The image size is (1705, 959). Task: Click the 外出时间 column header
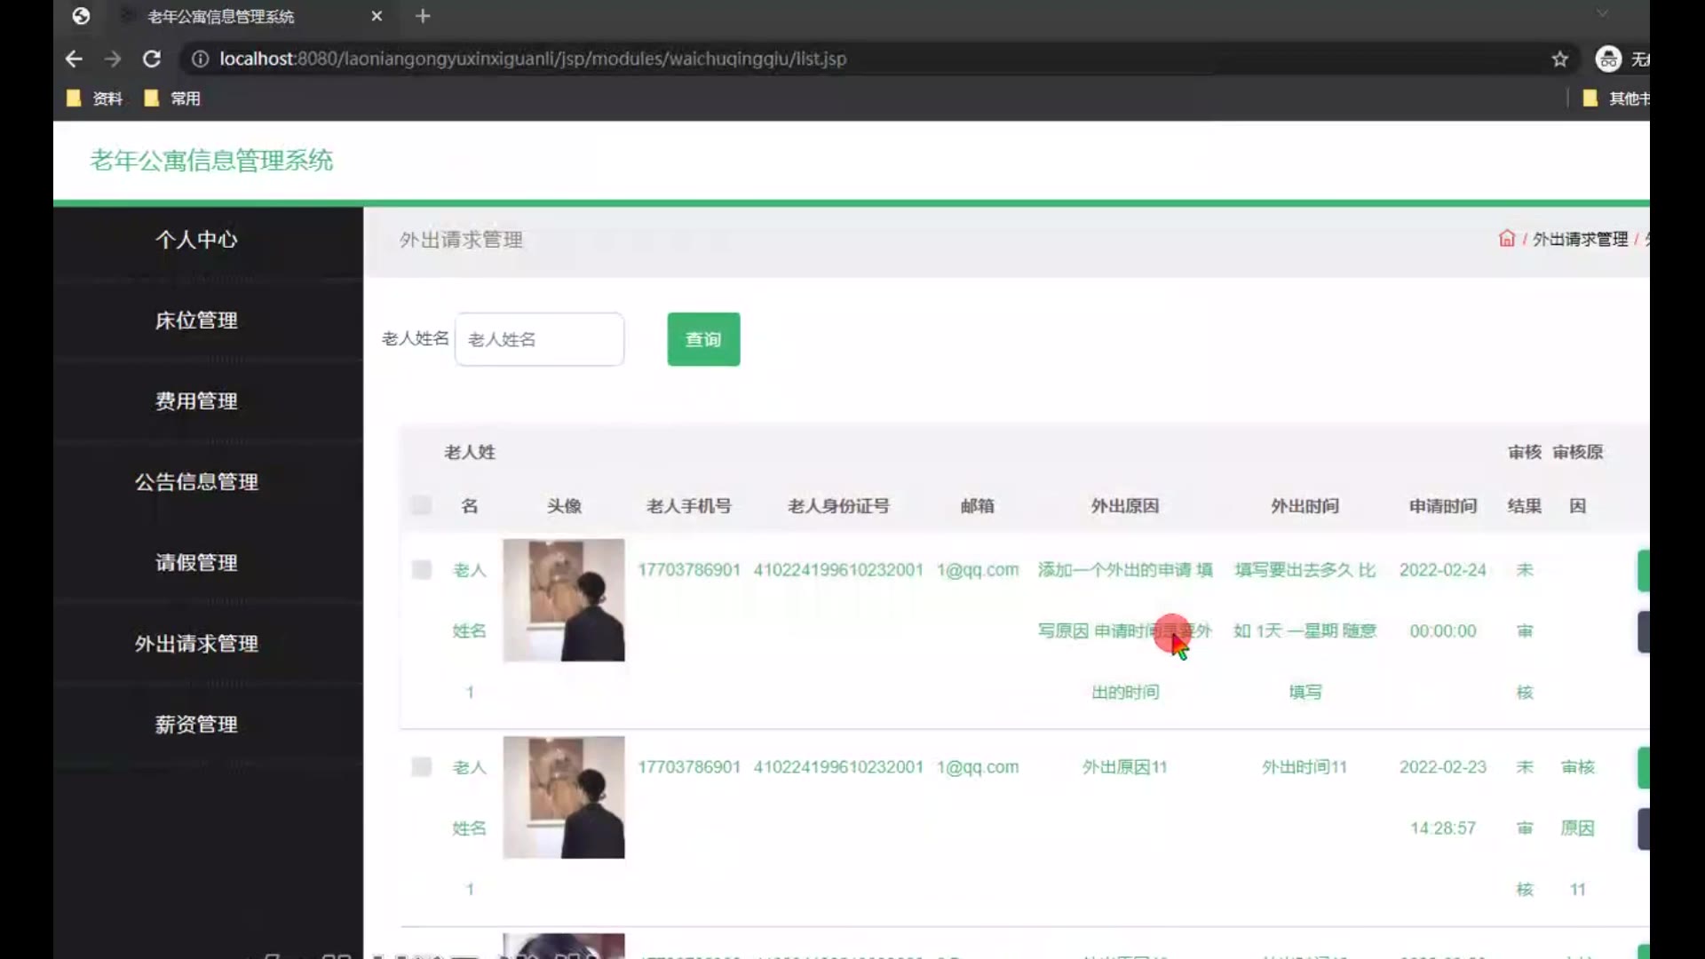[1305, 506]
